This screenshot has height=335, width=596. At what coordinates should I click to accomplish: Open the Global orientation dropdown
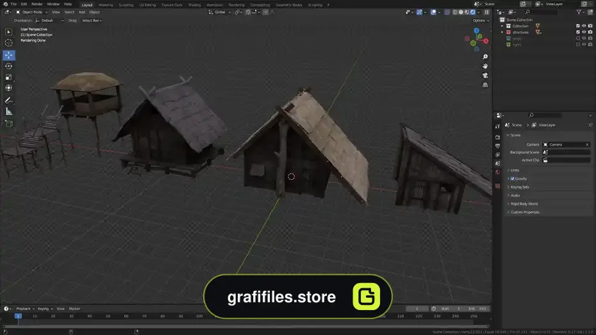coord(220,12)
